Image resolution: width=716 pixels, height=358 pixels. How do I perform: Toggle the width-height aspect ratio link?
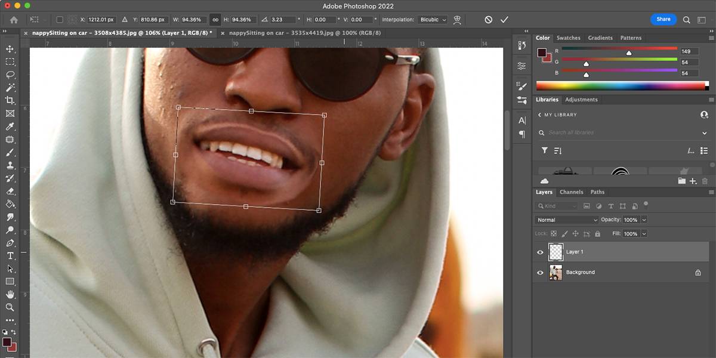tap(215, 20)
